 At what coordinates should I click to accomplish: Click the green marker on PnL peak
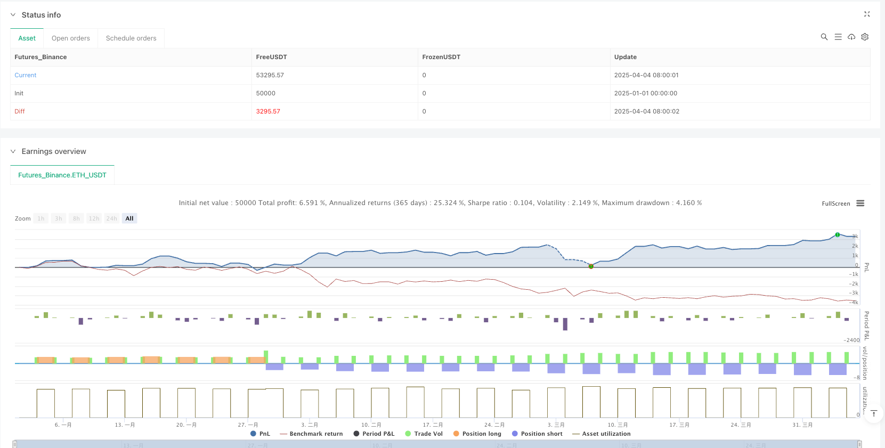click(838, 235)
